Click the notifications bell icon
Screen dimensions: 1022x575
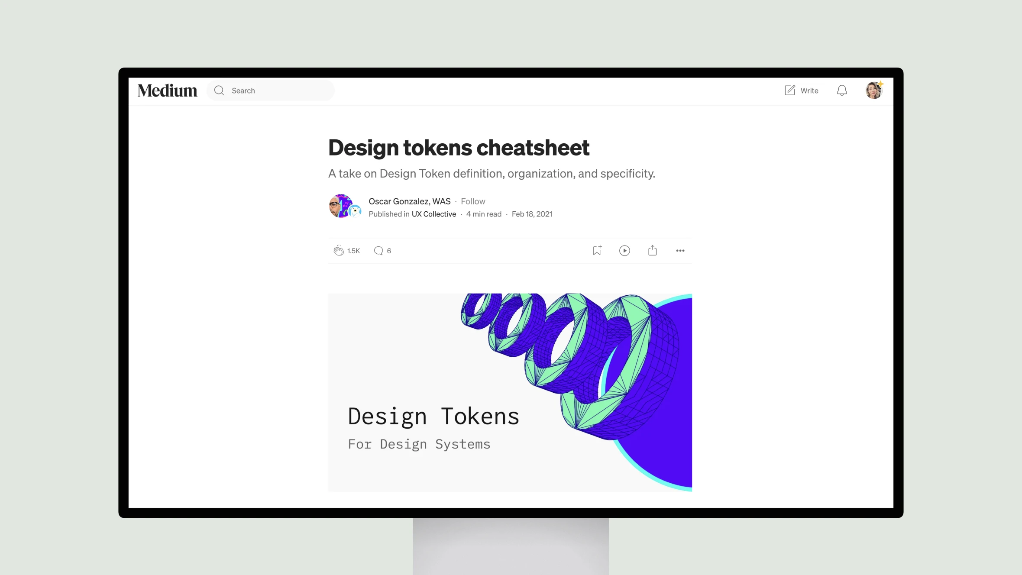point(841,90)
